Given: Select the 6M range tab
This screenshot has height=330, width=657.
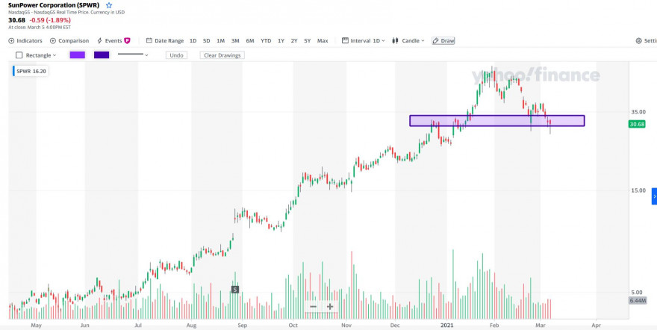Looking at the screenshot, I should click(x=249, y=40).
